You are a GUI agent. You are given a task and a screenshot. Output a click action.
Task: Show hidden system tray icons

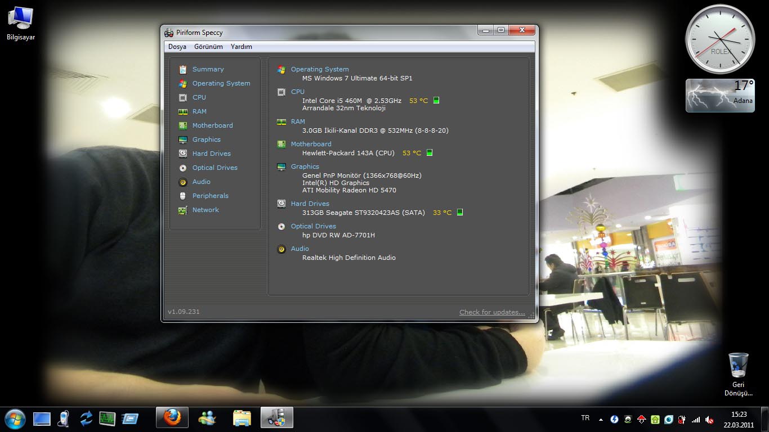coord(601,420)
